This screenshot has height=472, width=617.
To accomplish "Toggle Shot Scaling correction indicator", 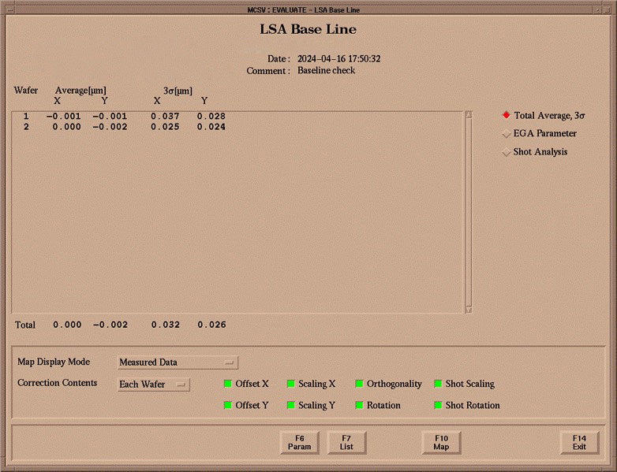I will click(438, 384).
